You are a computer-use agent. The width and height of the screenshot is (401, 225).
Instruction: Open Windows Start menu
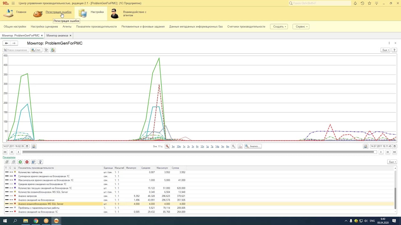click(x=5, y=221)
